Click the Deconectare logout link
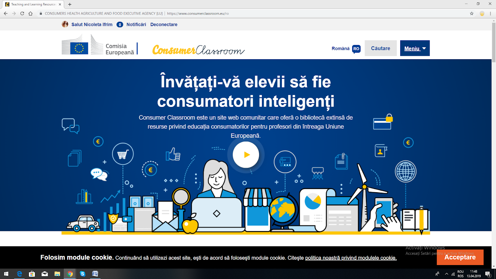The width and height of the screenshot is (496, 279). 164,24
